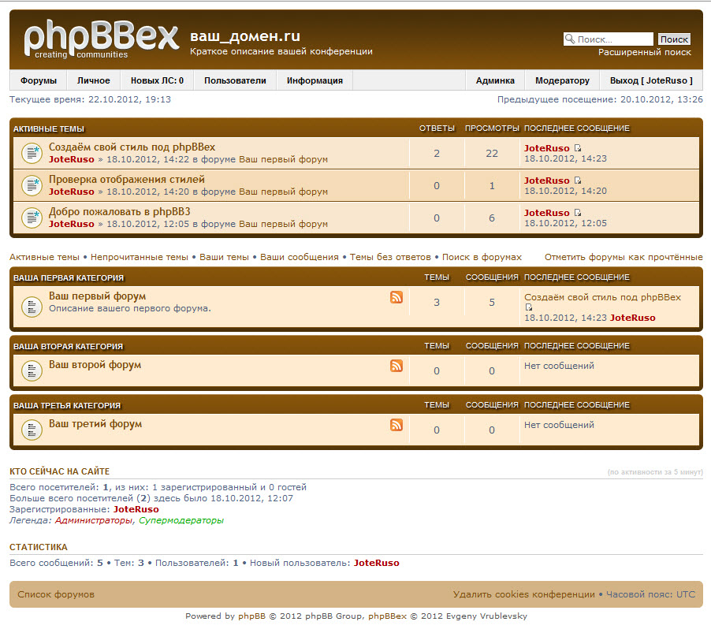Click Удалить cookies конференции link
The height and width of the screenshot is (629, 711).
coord(523,594)
